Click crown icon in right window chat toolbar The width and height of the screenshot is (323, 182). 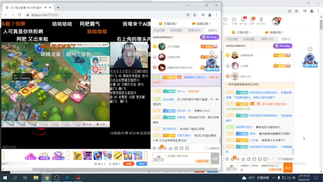click(243, 159)
